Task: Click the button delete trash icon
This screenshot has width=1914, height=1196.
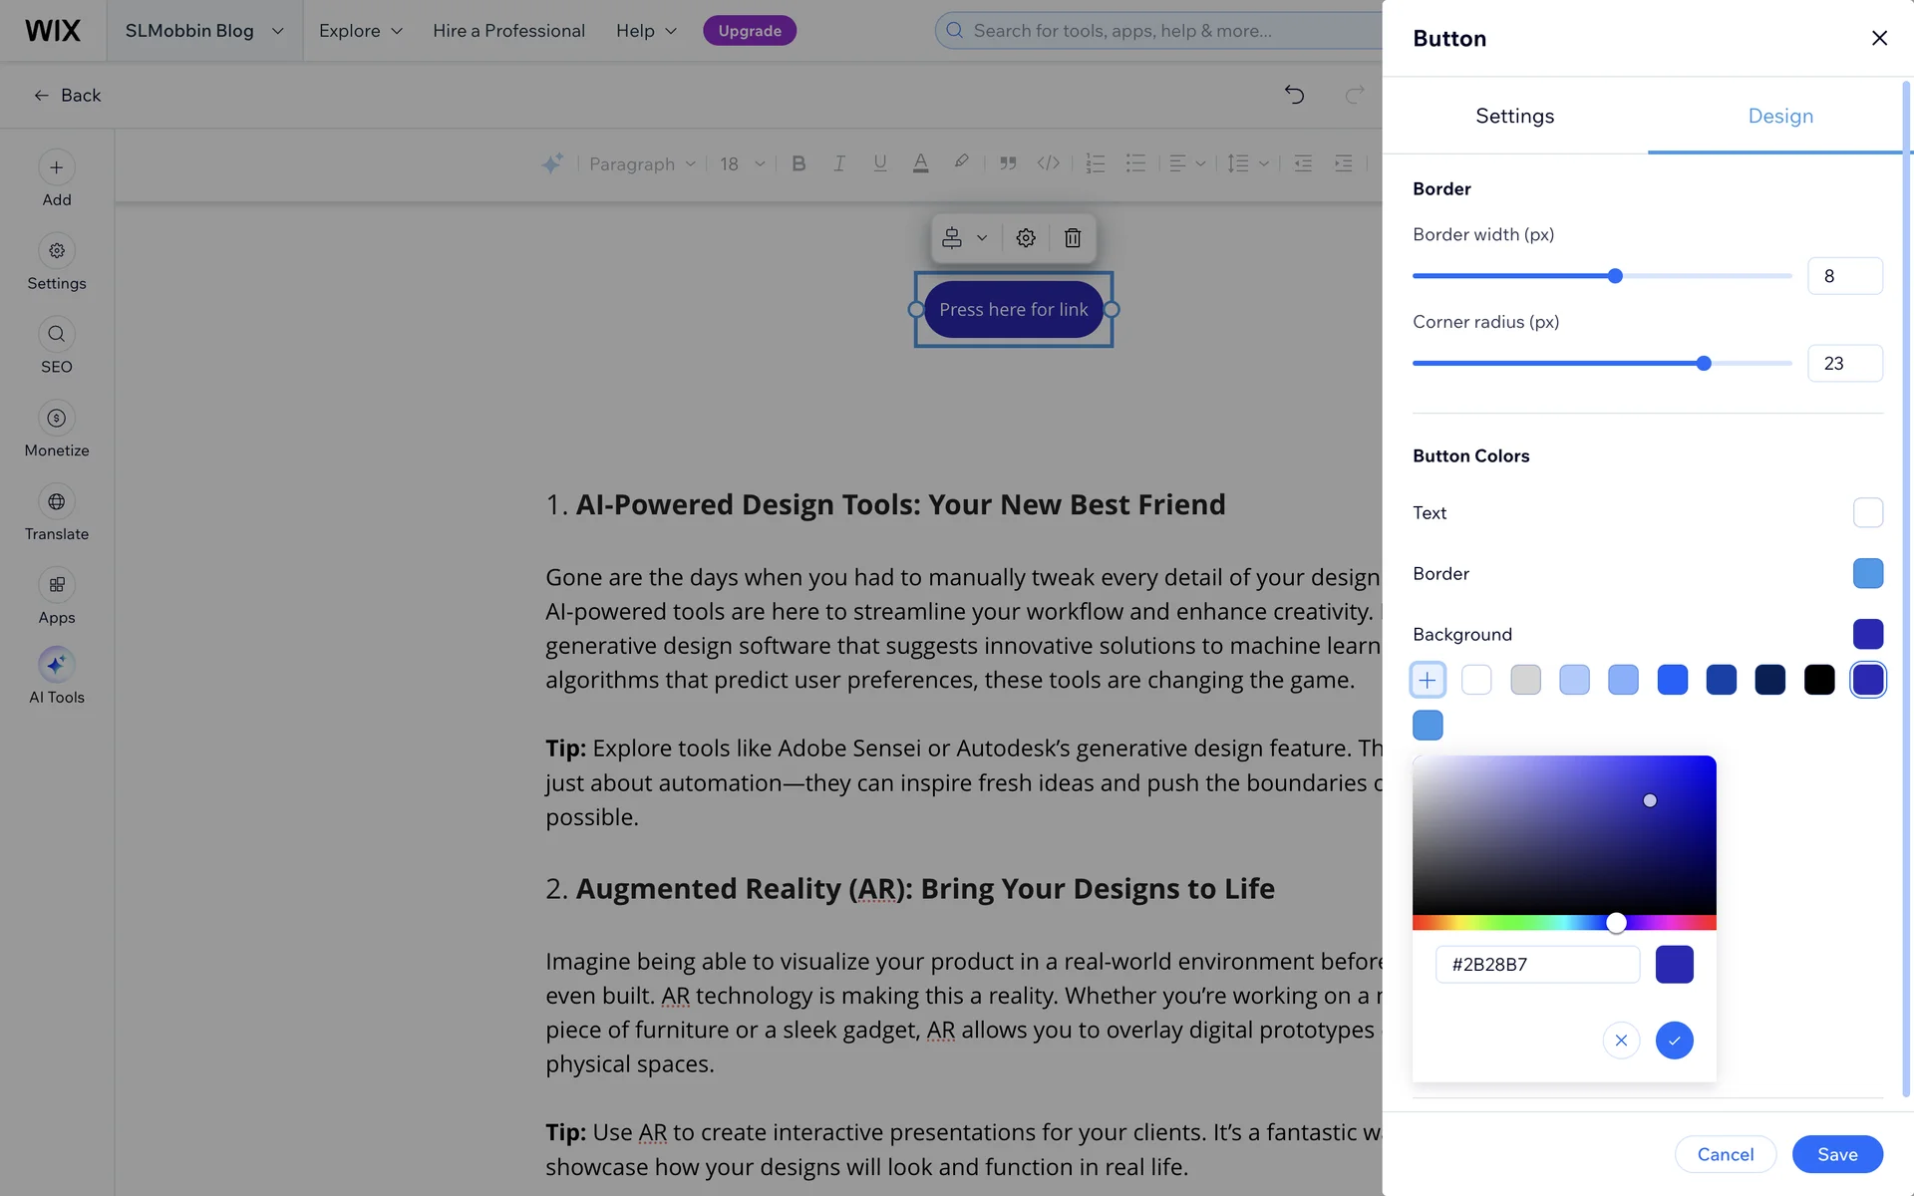Action: 1072,238
